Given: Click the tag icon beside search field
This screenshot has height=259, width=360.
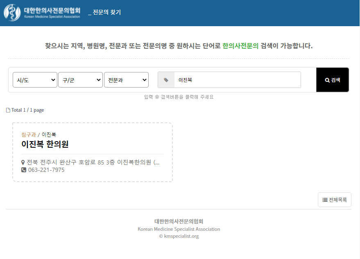Looking at the screenshot, I should [x=166, y=80].
